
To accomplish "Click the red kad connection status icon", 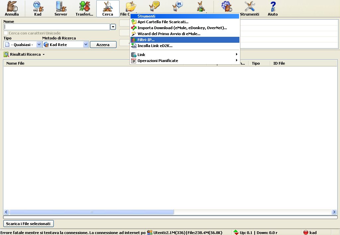I will 306,232.
